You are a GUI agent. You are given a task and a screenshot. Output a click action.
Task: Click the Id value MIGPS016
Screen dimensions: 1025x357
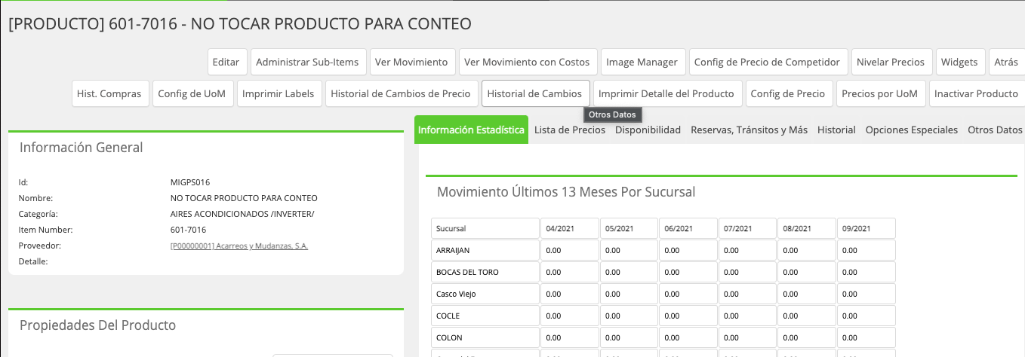190,182
